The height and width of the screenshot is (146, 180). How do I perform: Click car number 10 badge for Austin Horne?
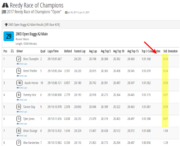[x=19, y=83]
